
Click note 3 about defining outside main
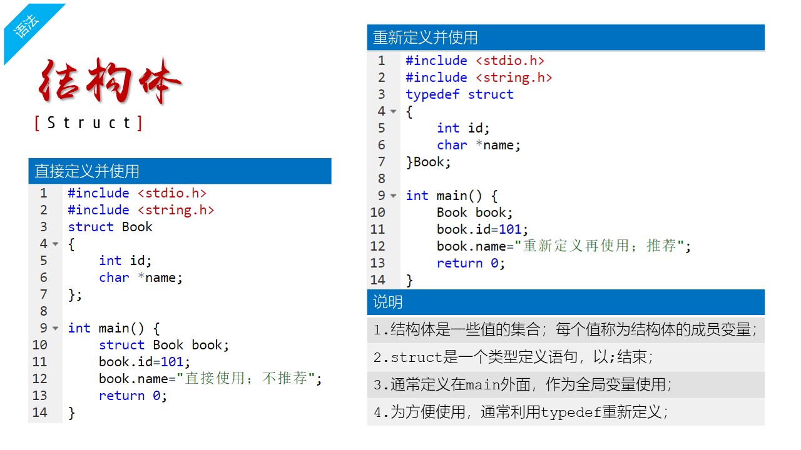pyautogui.click(x=523, y=385)
